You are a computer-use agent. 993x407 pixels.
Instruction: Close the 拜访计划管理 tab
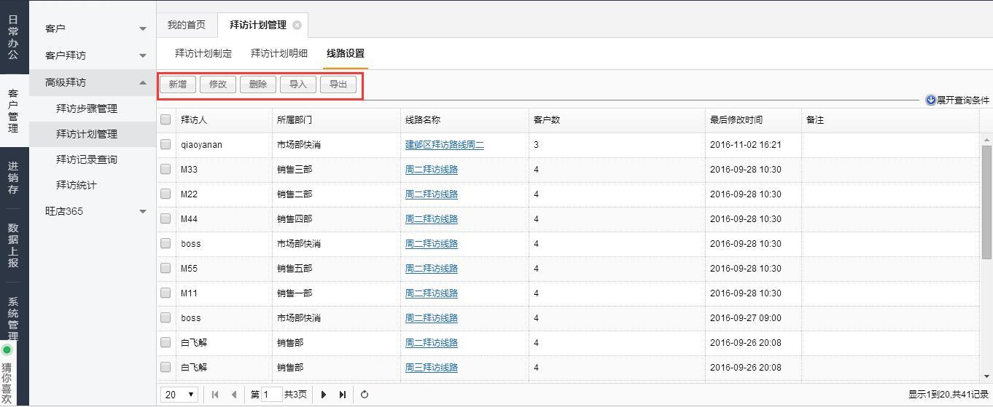[x=297, y=25]
